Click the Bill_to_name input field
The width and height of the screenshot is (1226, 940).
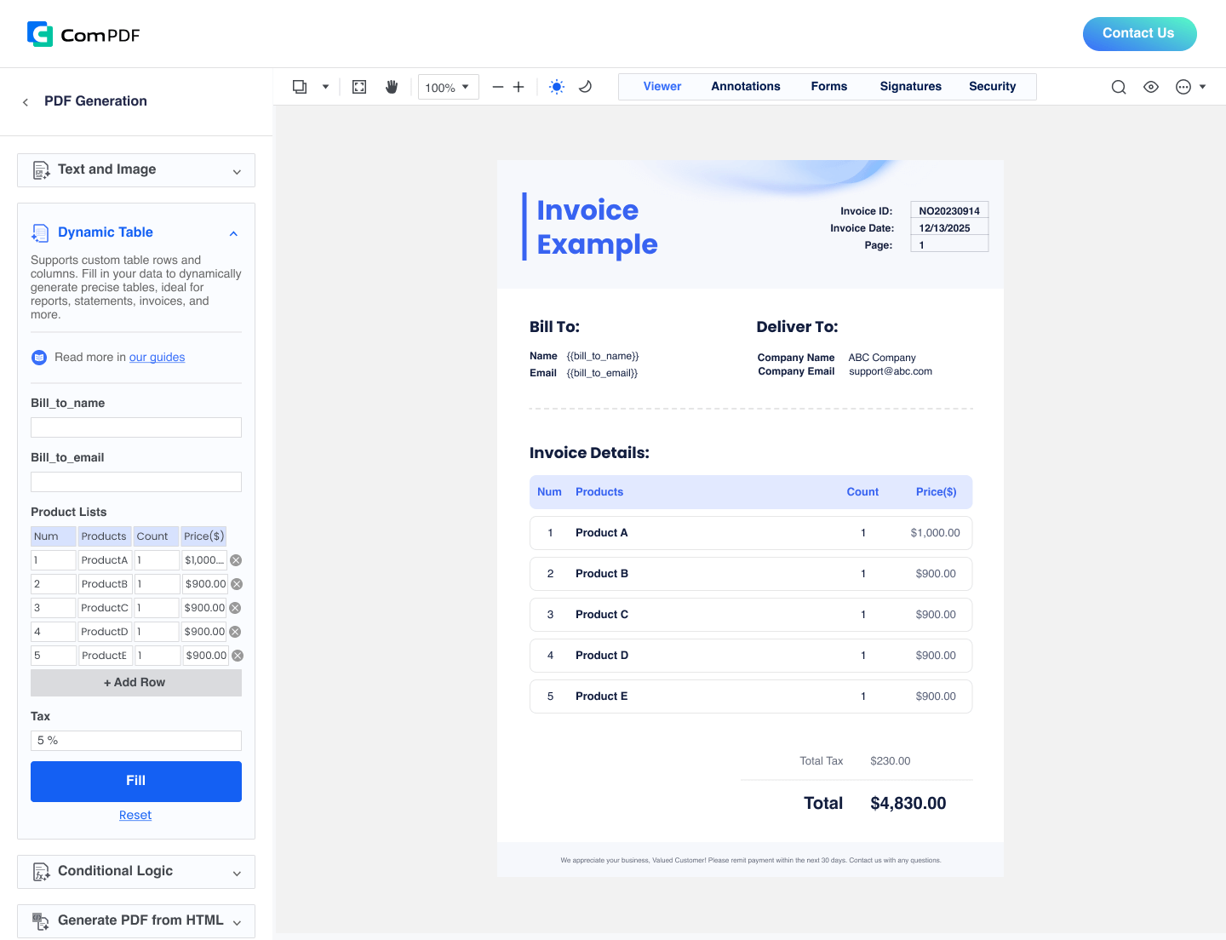coord(136,427)
